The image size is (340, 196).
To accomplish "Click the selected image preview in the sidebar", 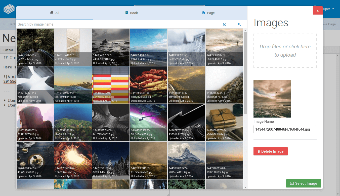I will [272, 99].
